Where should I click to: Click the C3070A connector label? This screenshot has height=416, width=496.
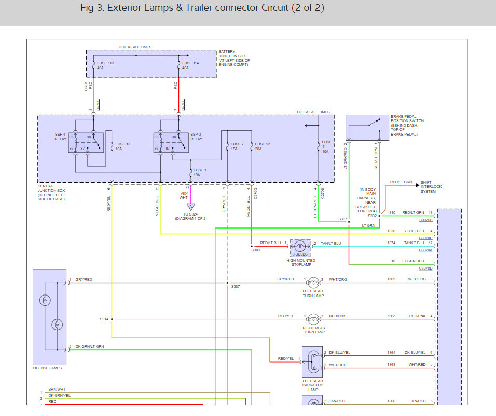[x=426, y=250]
